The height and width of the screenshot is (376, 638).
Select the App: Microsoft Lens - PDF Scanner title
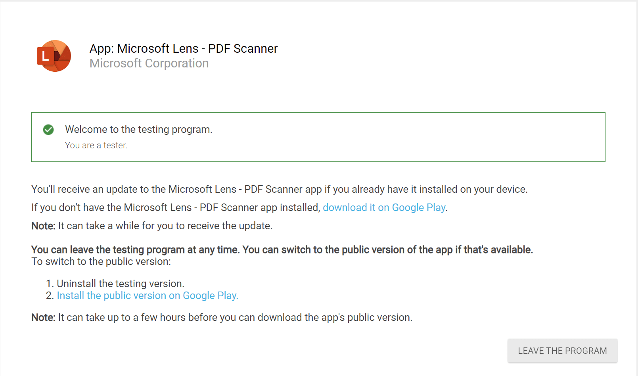point(183,48)
